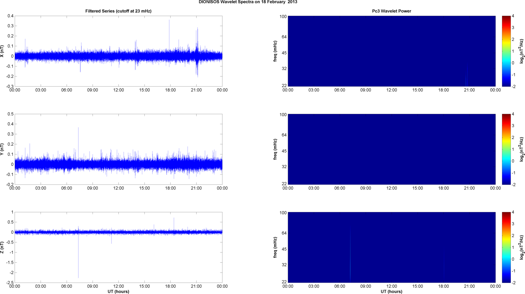Click the "4" label on the top colorbar
Screen dimensions: 525x294
click(513, 16)
